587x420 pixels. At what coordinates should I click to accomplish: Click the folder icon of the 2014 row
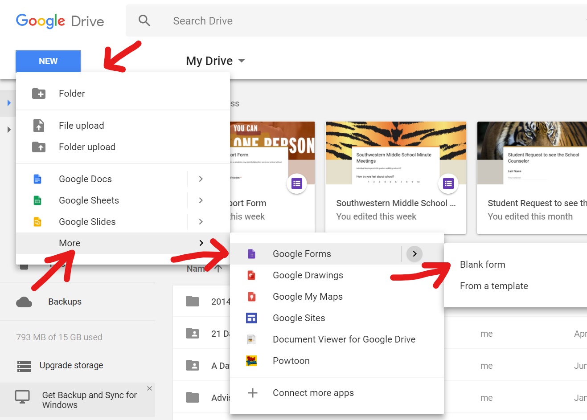pos(193,302)
